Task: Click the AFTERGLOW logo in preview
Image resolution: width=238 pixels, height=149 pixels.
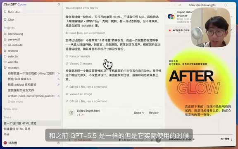Action: pyautogui.click(x=179, y=30)
